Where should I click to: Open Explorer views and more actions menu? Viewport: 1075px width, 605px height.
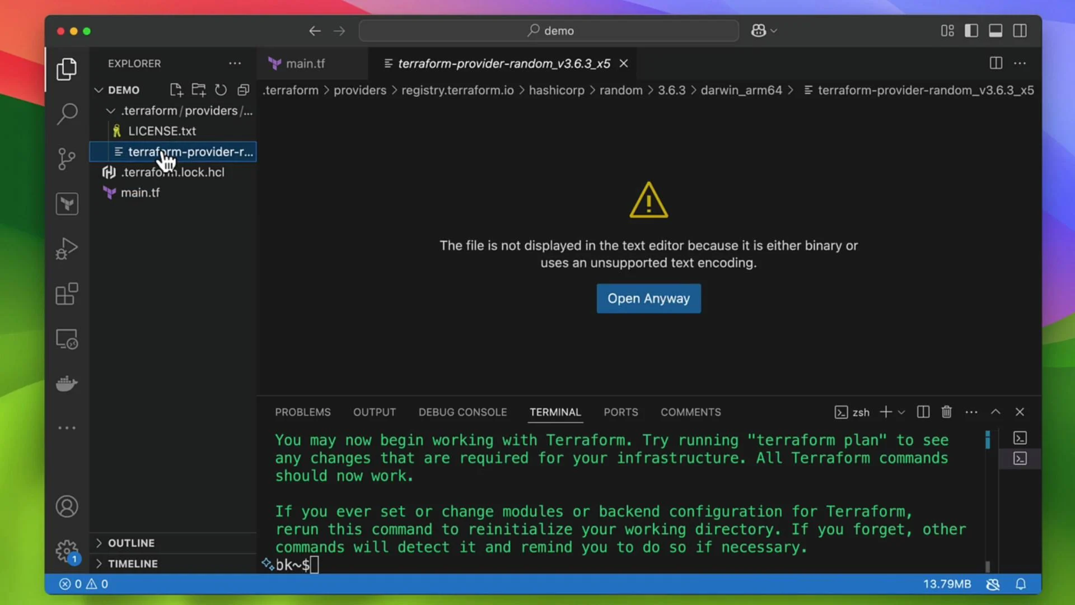tap(235, 64)
